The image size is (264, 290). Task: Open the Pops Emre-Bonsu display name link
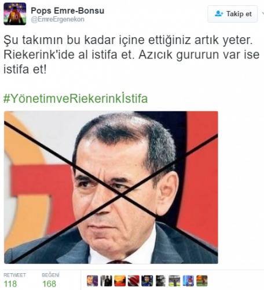point(68,10)
